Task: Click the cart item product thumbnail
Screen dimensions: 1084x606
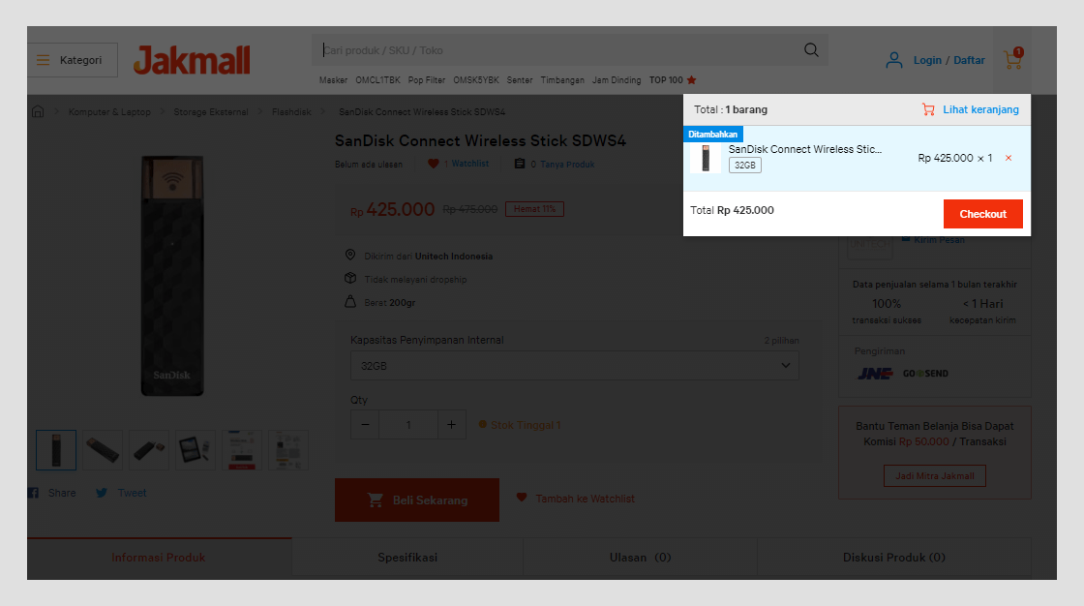Action: (x=706, y=158)
